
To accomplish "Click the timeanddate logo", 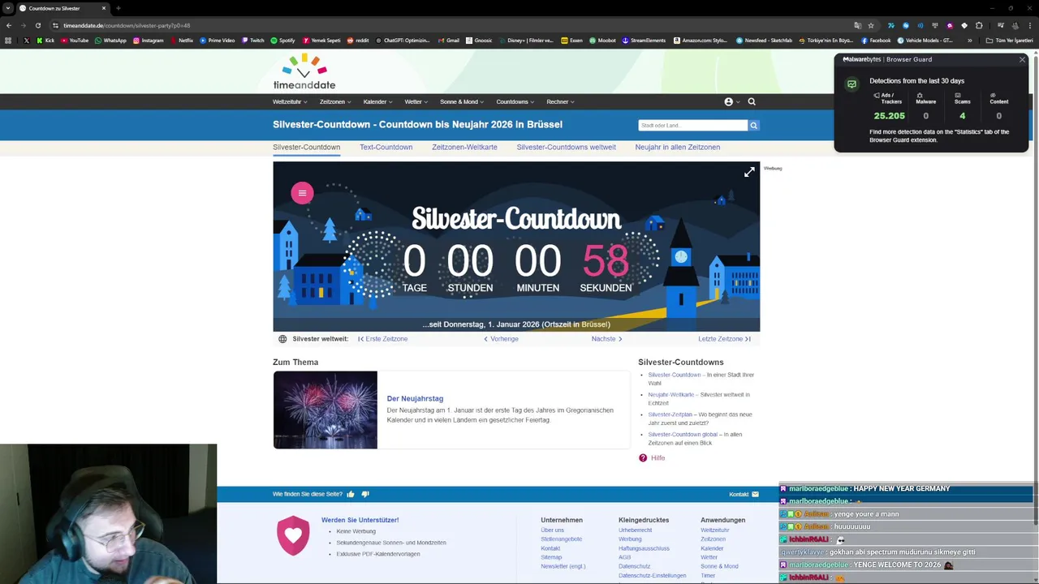I will [x=304, y=71].
